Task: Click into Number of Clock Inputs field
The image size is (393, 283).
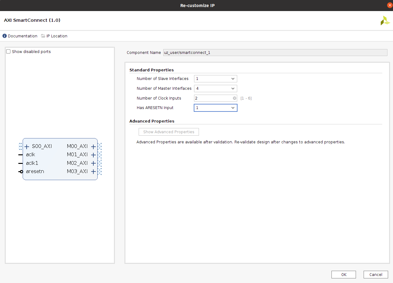Action: (x=213, y=98)
